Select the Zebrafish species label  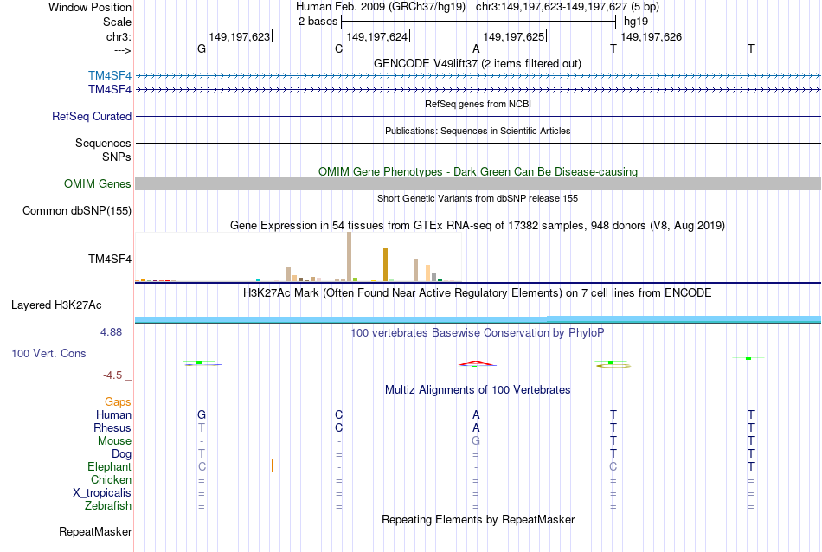pos(108,506)
